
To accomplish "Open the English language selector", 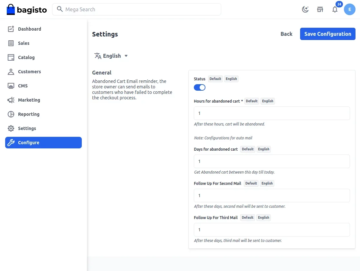I will pyautogui.click(x=111, y=56).
